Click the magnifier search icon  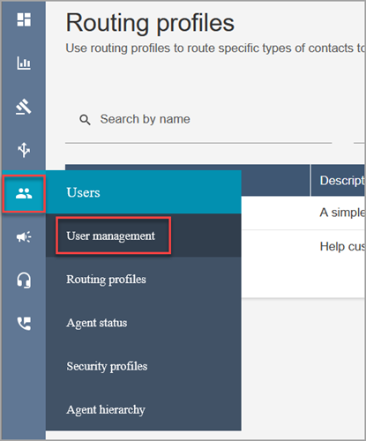click(x=85, y=120)
